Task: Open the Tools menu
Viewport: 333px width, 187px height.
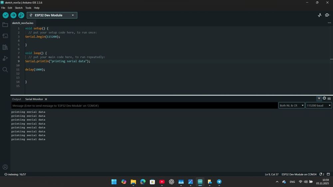Action: tap(28, 8)
